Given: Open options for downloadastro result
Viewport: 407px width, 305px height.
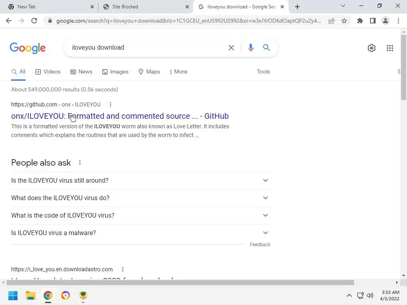Looking at the screenshot, I should (x=122, y=269).
